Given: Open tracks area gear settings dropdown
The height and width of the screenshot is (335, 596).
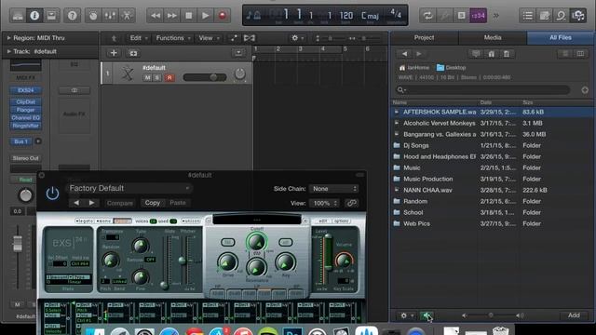Looking at the screenshot, I should click(x=297, y=38).
